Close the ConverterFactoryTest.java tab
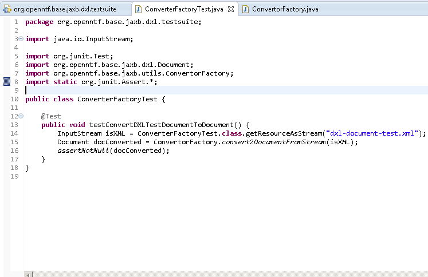428x277 pixels. (230, 9)
